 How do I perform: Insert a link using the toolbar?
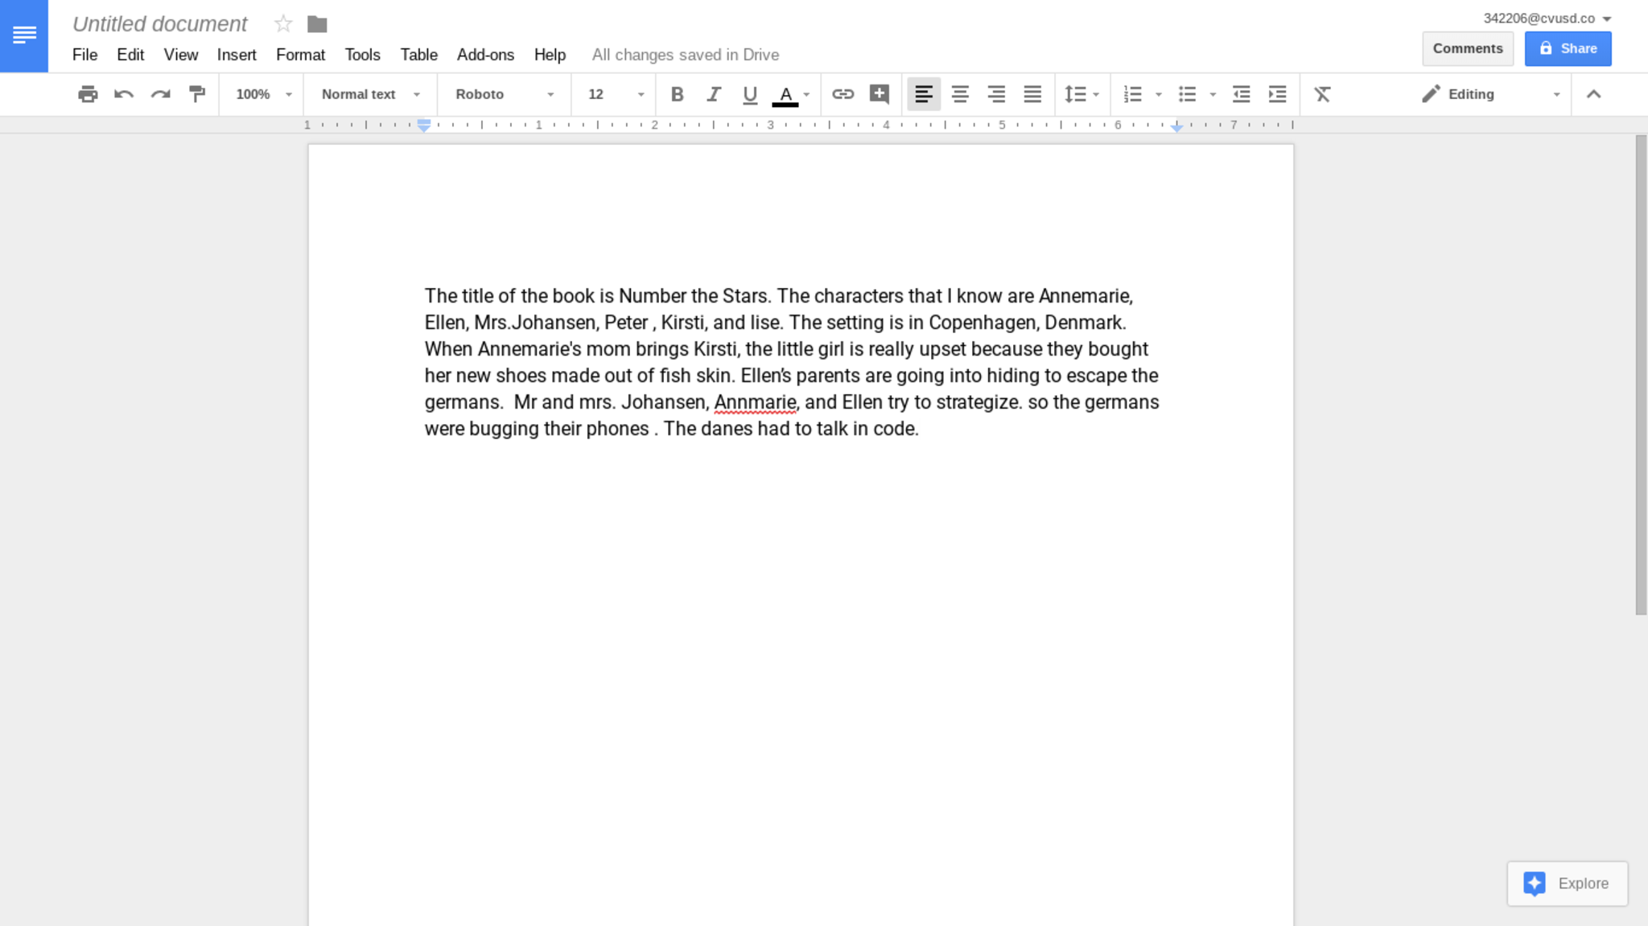pos(843,94)
